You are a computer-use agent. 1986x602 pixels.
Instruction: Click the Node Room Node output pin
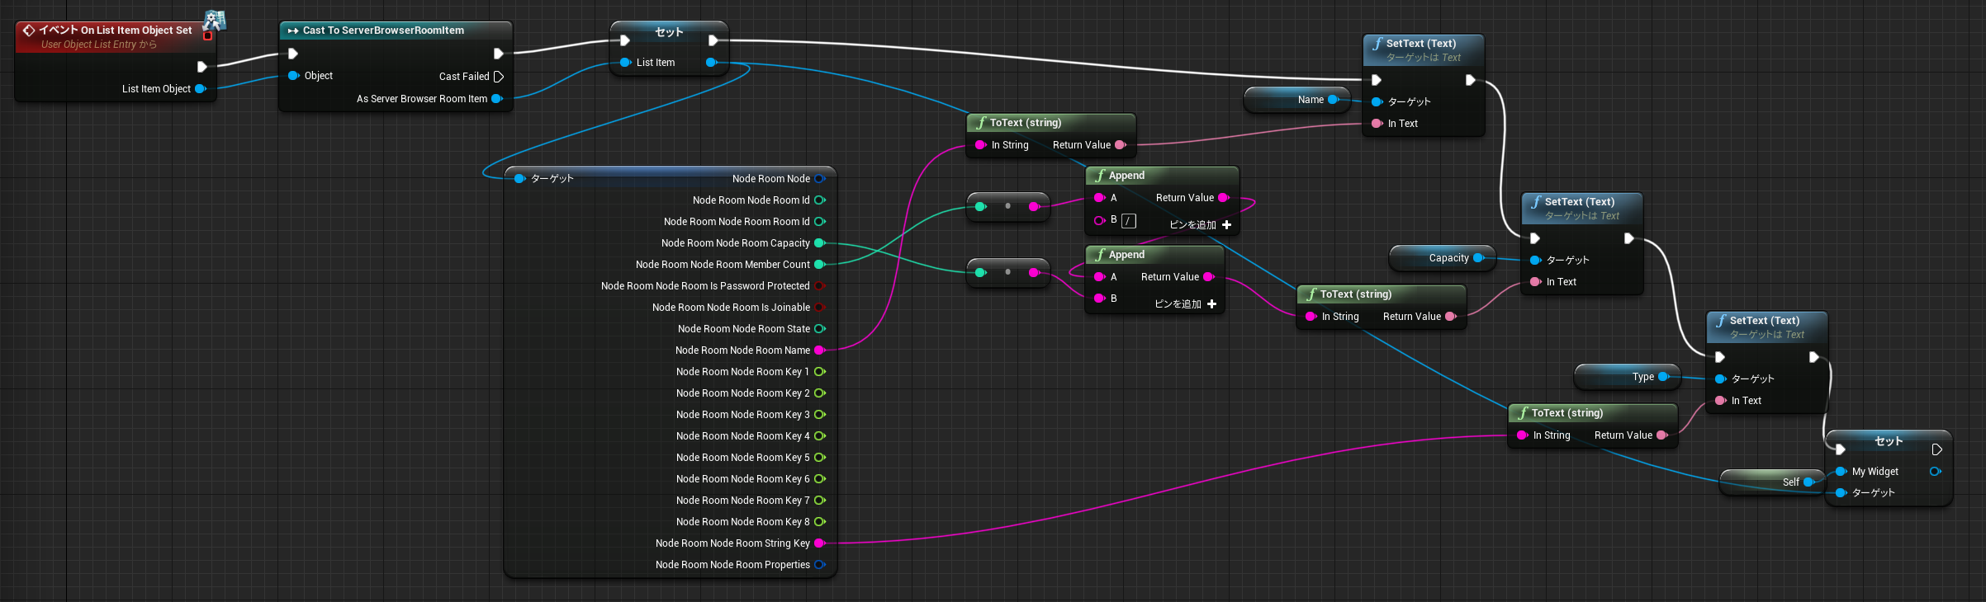click(820, 179)
